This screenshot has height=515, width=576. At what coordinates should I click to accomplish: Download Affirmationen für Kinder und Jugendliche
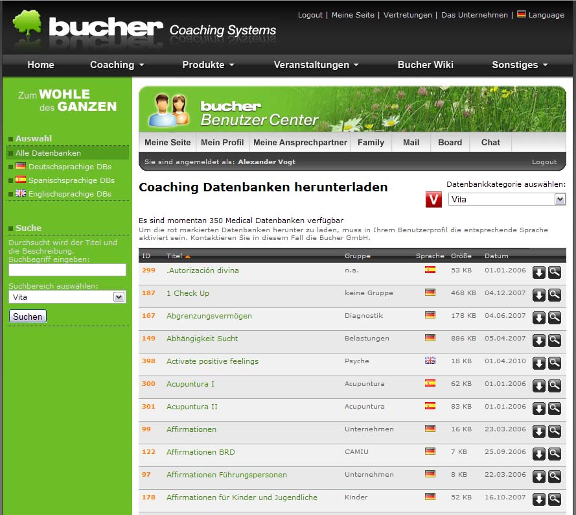tap(538, 500)
